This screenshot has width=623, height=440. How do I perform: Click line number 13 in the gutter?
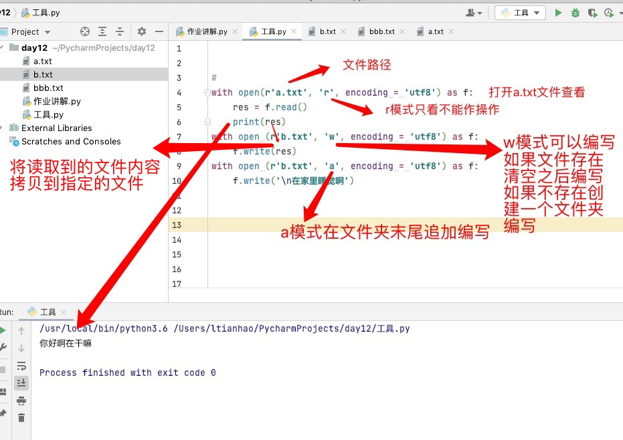(x=177, y=225)
